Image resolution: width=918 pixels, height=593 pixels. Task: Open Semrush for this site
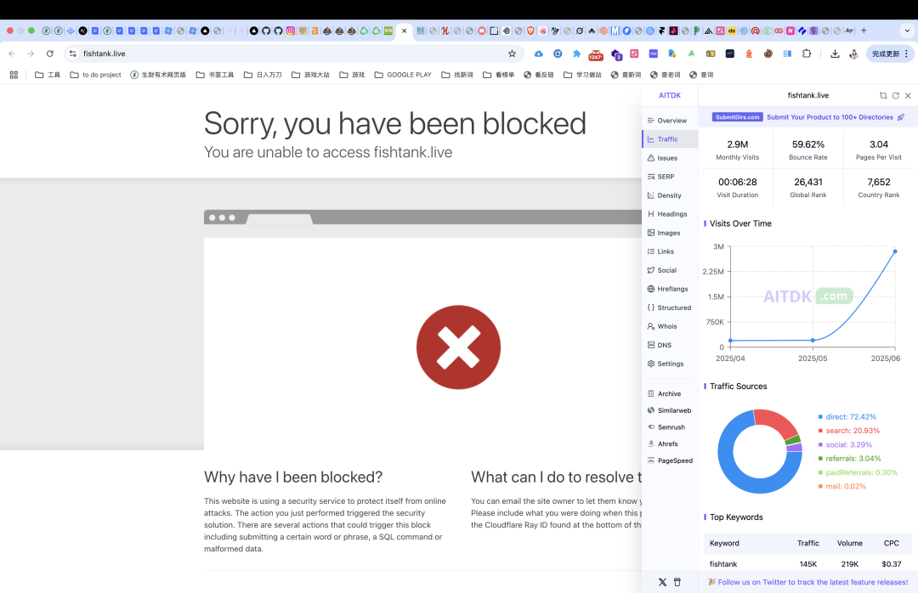coord(667,427)
